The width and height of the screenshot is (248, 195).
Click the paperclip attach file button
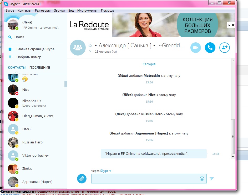82,179
